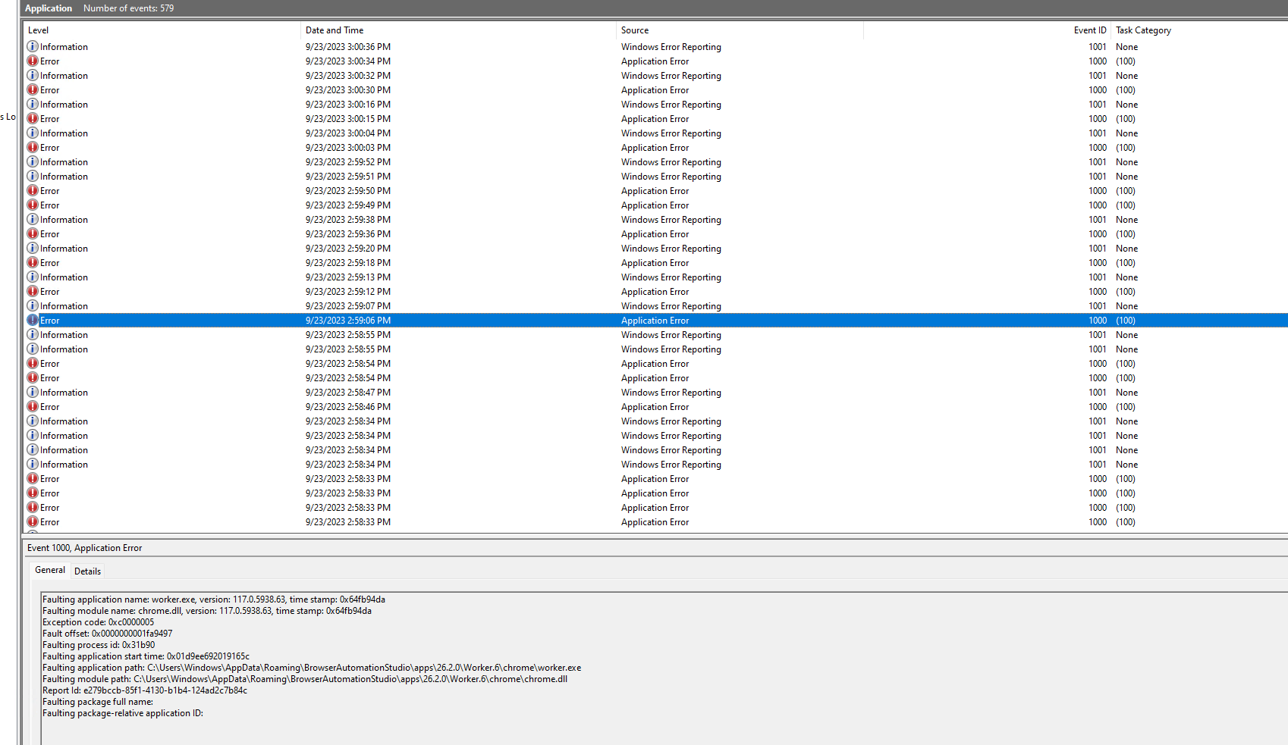Select the event dated 9/23/2023 2:59:18 PM
1288x745 pixels.
[x=347, y=263]
